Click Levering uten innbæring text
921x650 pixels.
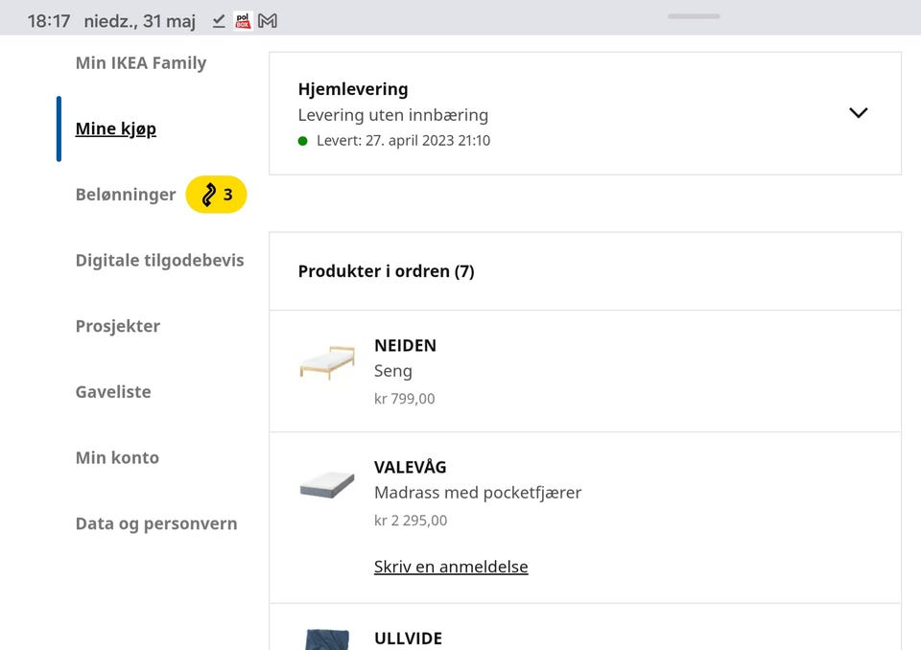pos(393,115)
